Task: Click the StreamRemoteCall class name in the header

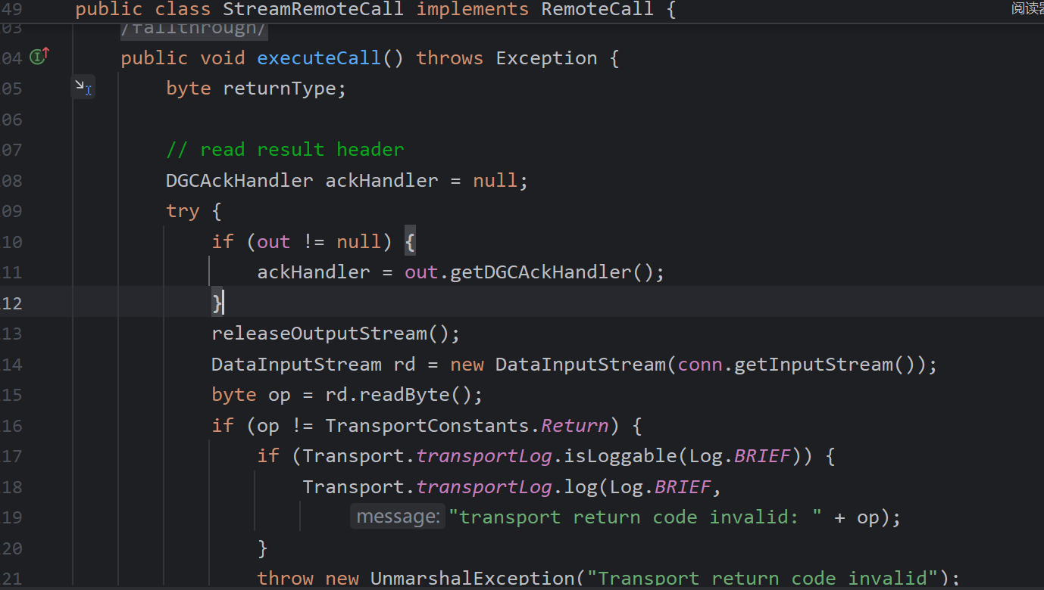Action: 314,10
